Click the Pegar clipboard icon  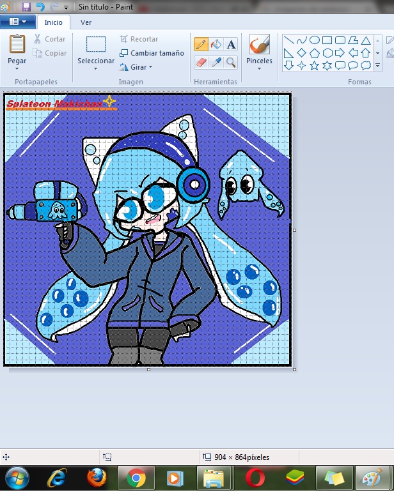tap(17, 43)
